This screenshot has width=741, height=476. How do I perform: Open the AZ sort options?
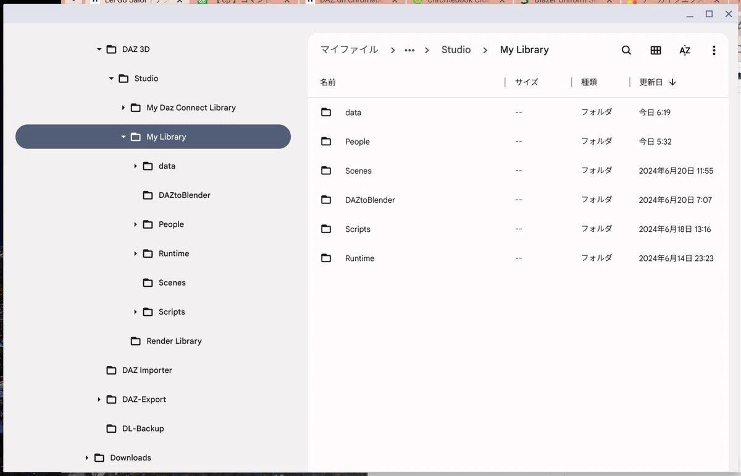click(685, 50)
